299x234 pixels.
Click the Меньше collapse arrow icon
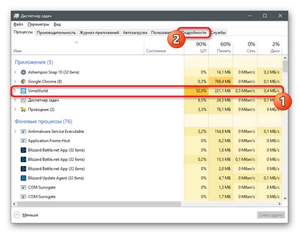click(17, 215)
